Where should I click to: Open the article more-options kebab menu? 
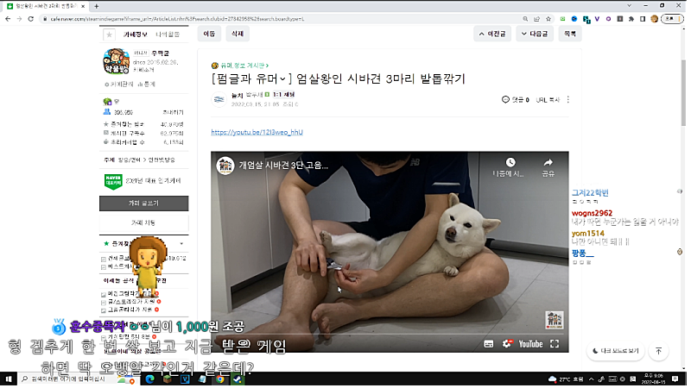click(568, 100)
